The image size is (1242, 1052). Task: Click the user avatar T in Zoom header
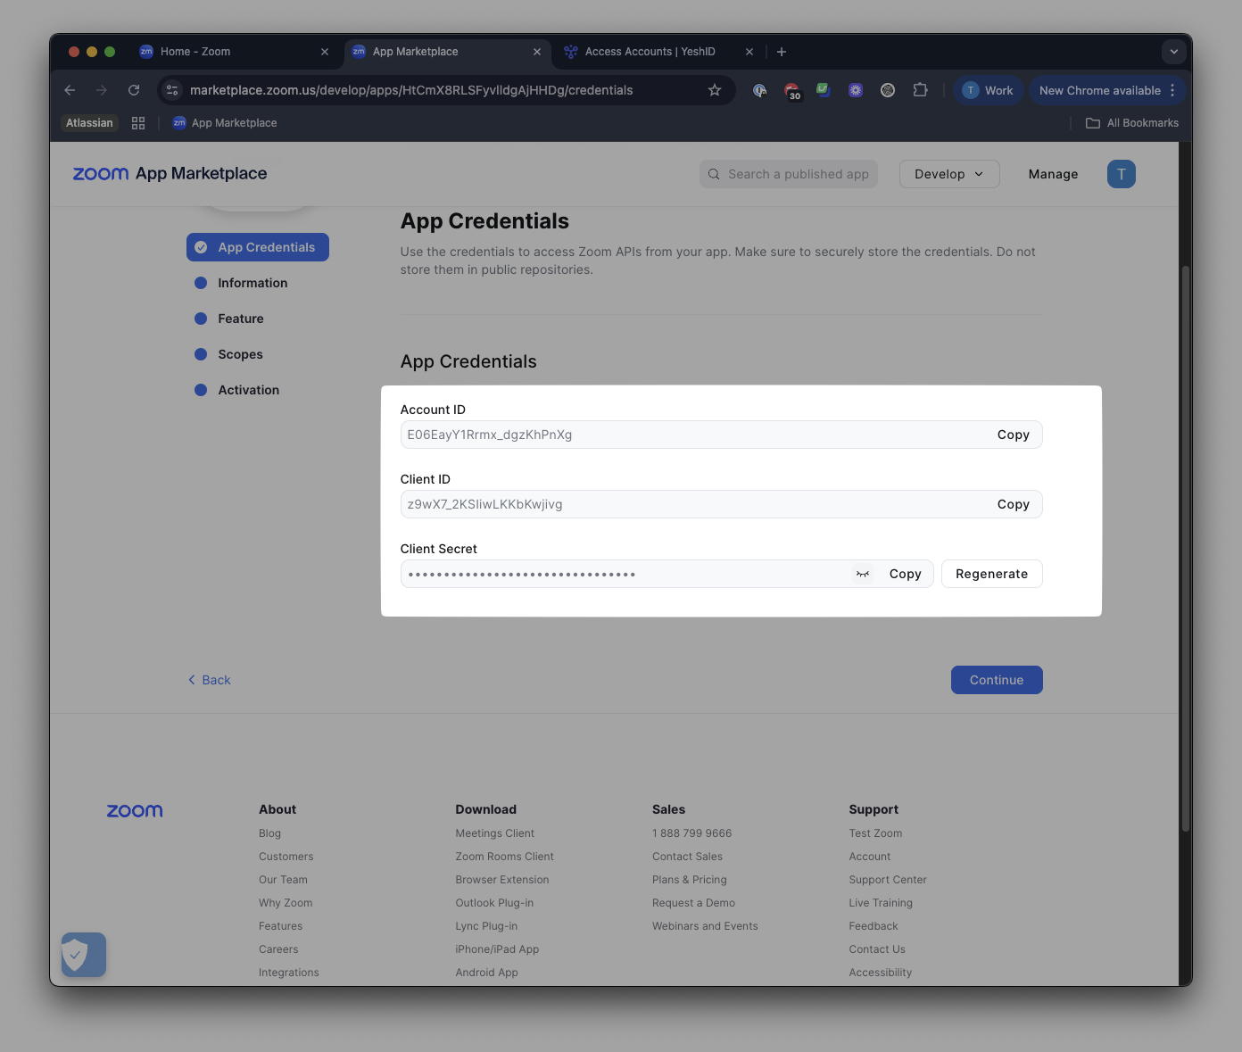click(x=1122, y=174)
